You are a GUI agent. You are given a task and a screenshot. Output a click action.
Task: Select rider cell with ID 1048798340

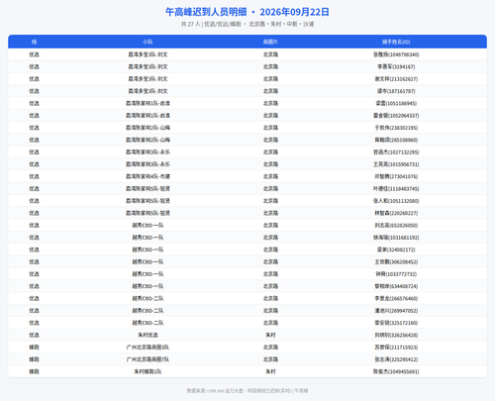point(396,54)
